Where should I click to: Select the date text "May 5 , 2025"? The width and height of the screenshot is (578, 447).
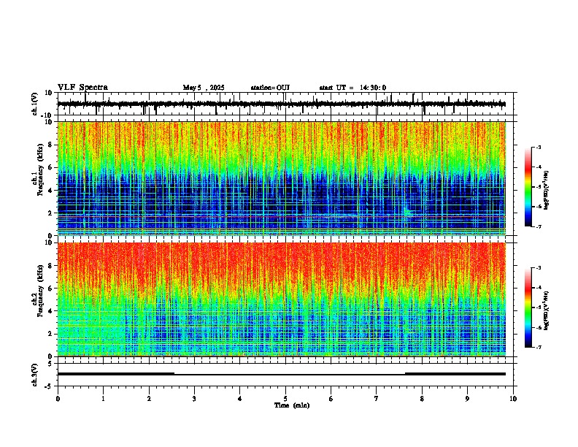(x=204, y=88)
